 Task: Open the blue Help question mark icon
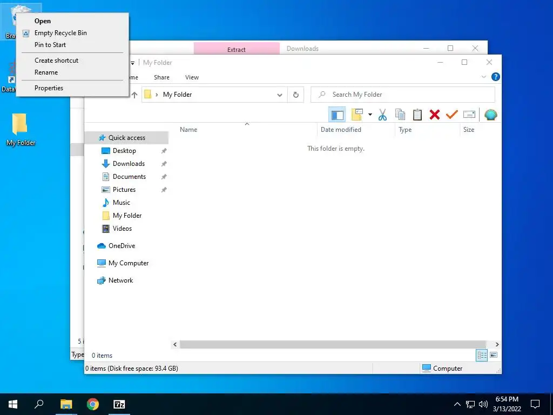(x=496, y=77)
